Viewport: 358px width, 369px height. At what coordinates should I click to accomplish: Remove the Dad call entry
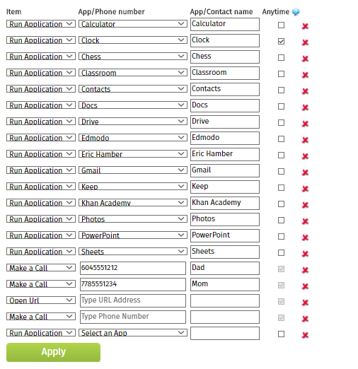coord(305,270)
